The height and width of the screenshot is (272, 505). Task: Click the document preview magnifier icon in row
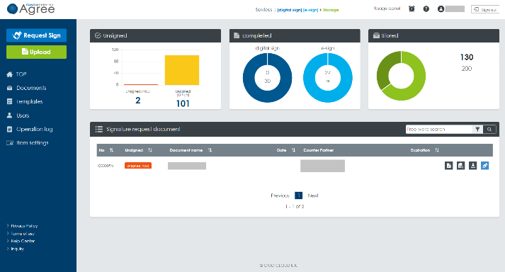(461, 166)
